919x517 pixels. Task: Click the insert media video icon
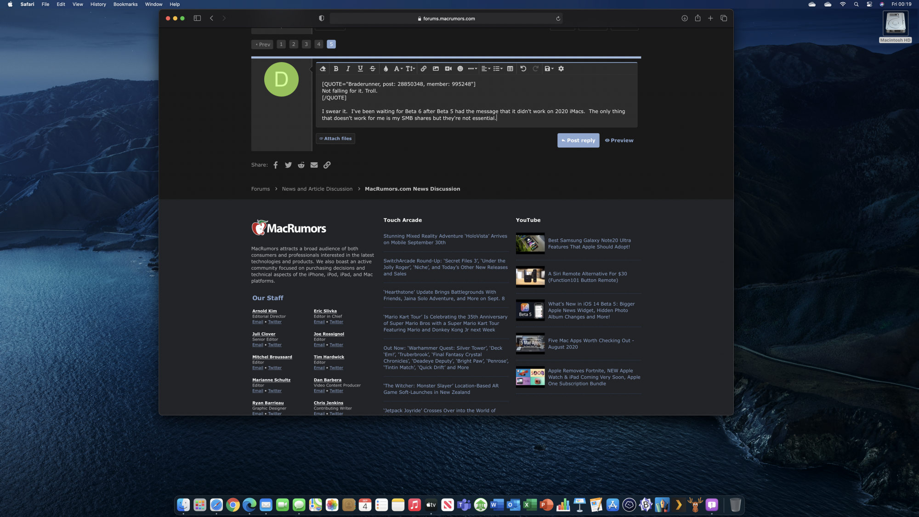tap(448, 69)
